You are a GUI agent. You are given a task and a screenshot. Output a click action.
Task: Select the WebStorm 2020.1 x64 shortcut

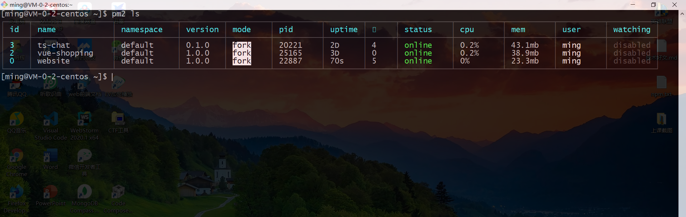point(84,120)
